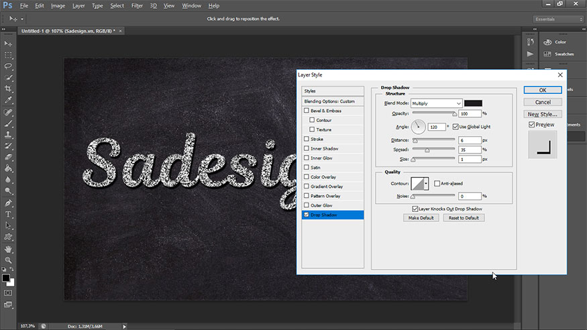This screenshot has width=587, height=330.
Task: Open the Contour picker arrow
Action: click(x=426, y=183)
